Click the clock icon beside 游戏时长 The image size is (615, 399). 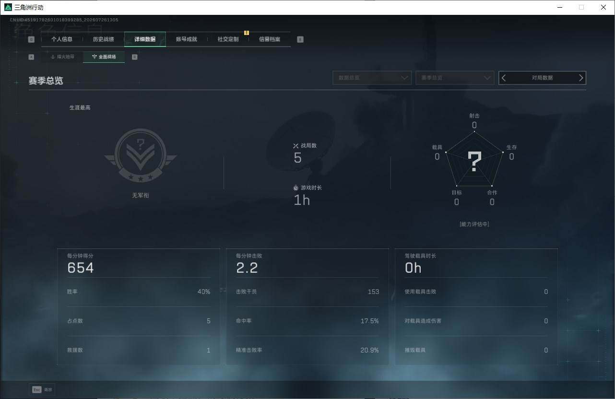[x=296, y=188]
